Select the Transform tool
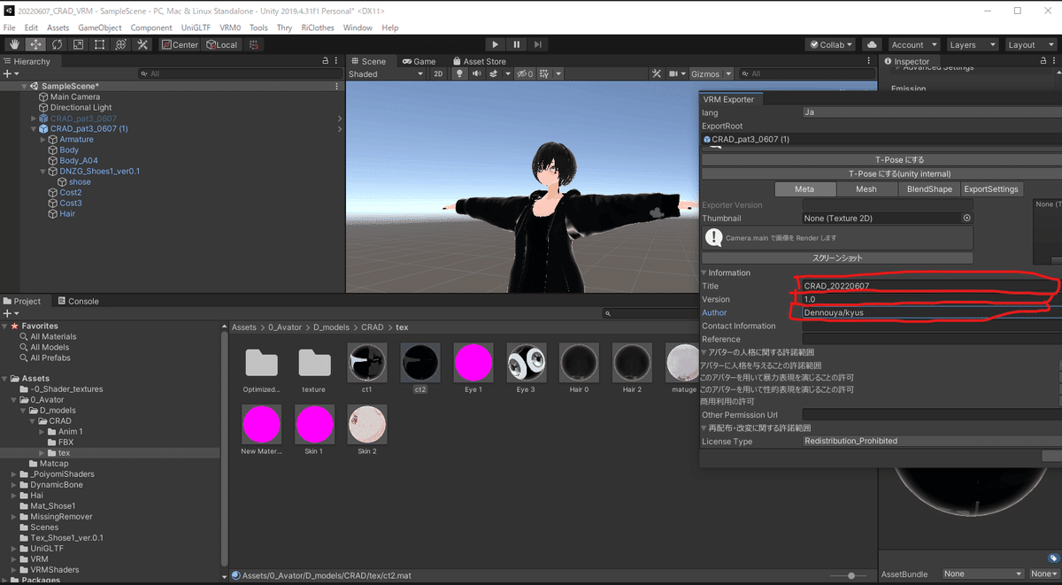The width and height of the screenshot is (1062, 585). pyautogui.click(x=121, y=44)
